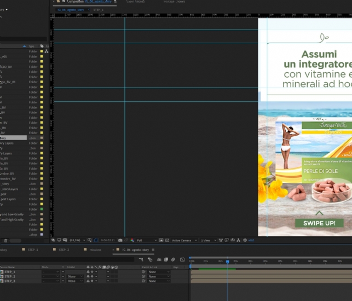Toggle hide shy layers icon in timeline
Screen dimensions: 352x301
[x=159, y=259]
